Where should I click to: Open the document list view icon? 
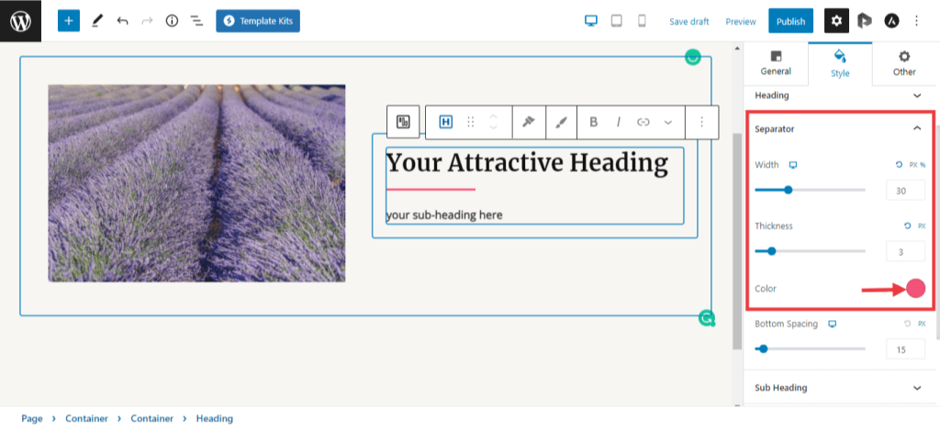coord(196,20)
